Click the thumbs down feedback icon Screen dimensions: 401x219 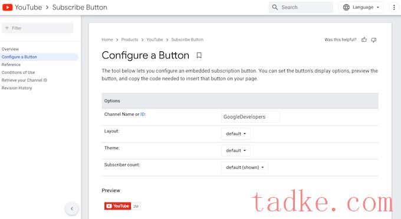[374, 40]
